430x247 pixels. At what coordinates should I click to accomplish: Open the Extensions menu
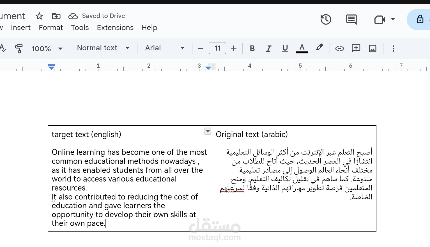[115, 28]
